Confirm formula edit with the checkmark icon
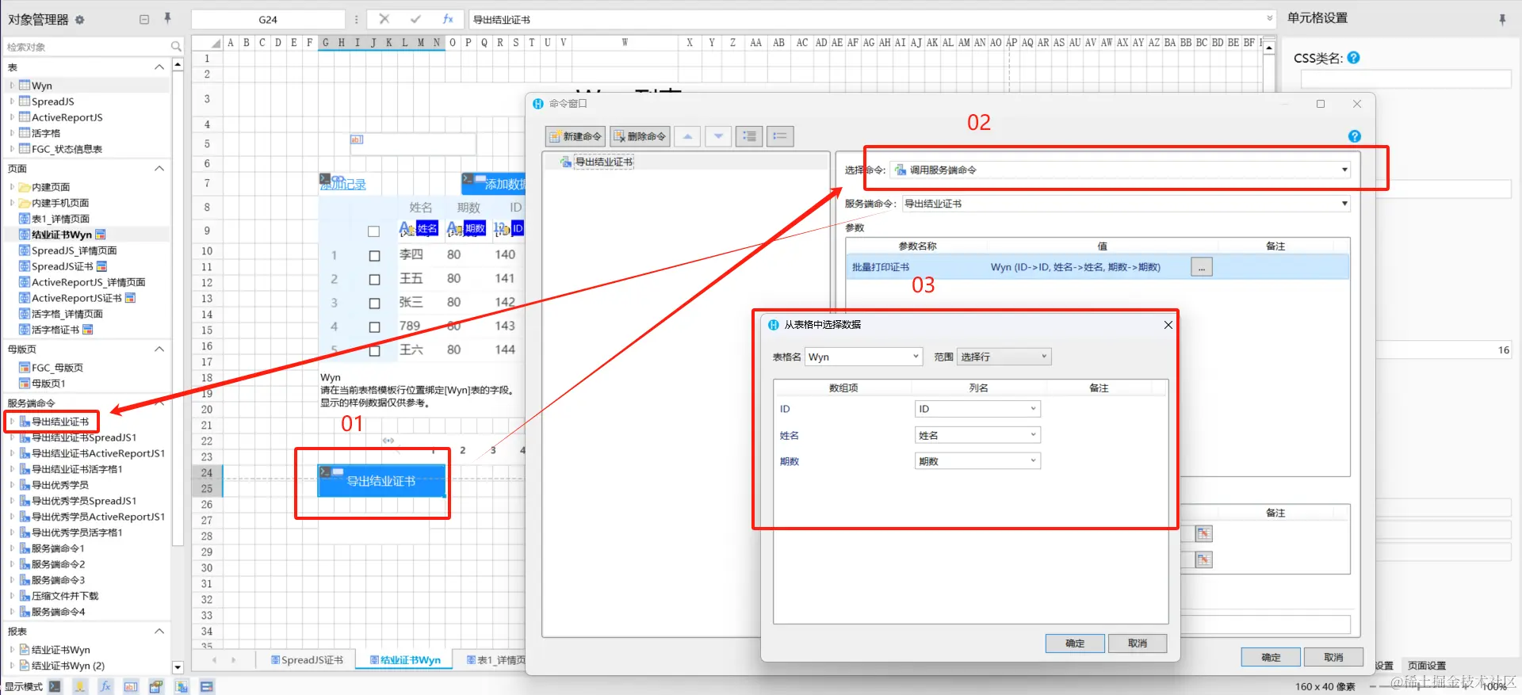This screenshot has width=1522, height=695. (x=415, y=19)
